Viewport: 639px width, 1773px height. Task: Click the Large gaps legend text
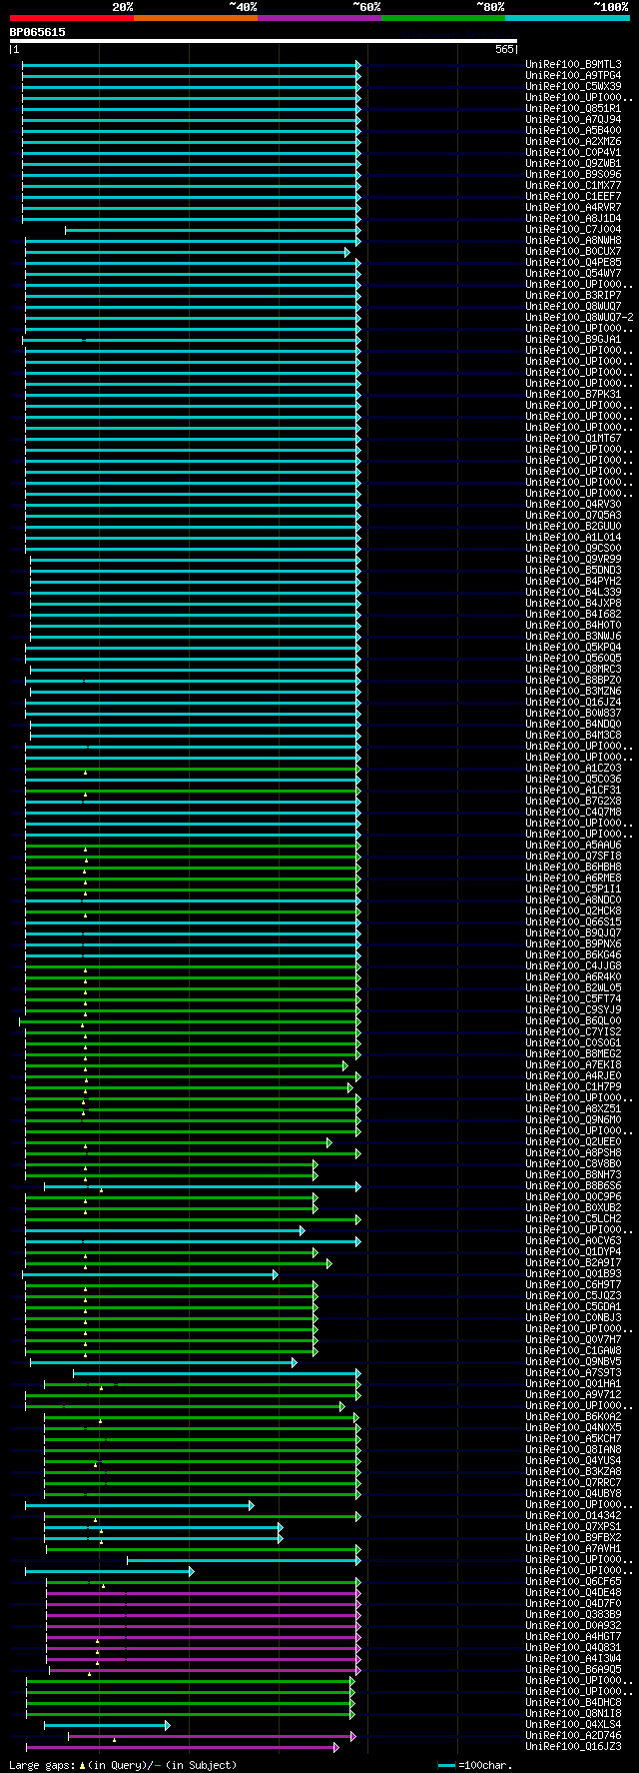(123, 1765)
